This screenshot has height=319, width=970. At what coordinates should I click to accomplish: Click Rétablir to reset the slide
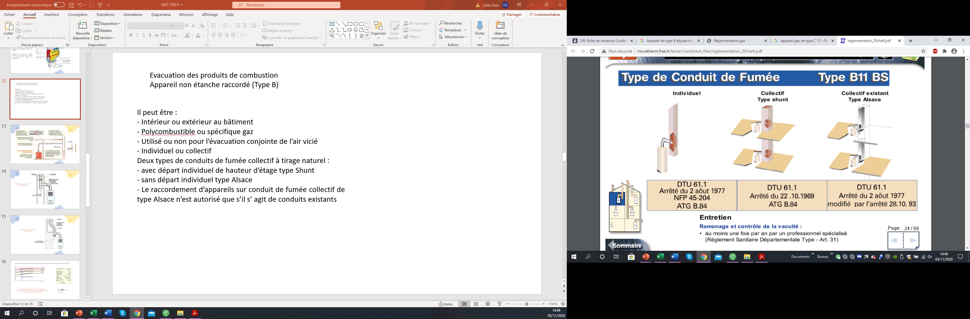(x=104, y=30)
